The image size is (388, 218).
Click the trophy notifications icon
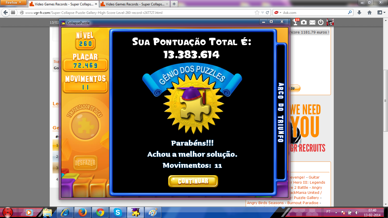tap(296, 22)
